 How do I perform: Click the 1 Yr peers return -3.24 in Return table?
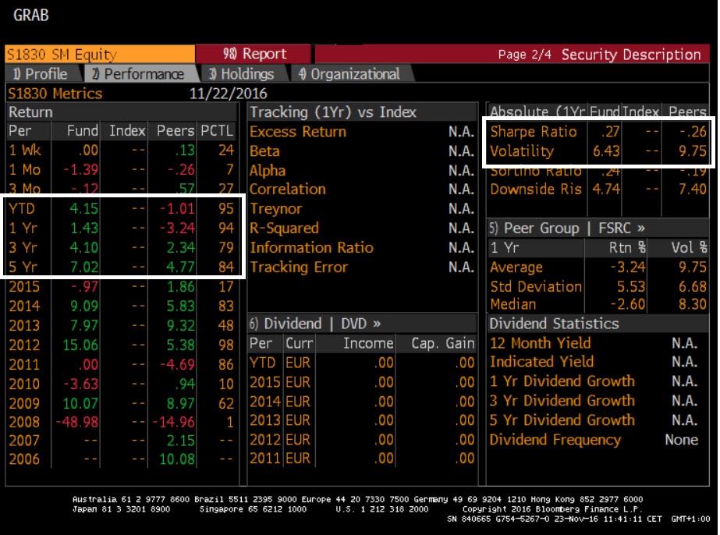point(177,228)
